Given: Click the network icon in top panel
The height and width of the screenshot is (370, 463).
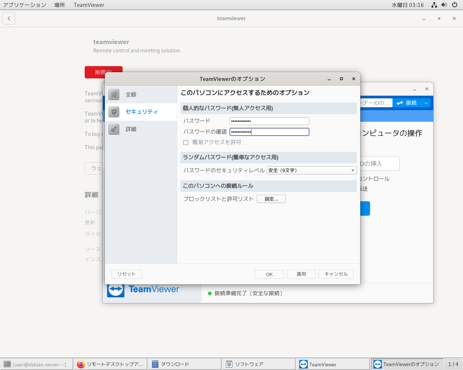Looking at the screenshot, I should pyautogui.click(x=434, y=5).
